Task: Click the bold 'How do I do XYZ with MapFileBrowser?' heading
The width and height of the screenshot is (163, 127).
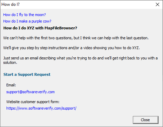Action: point(40,28)
